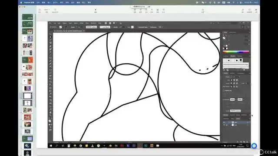Choose the Butt Cap stroke option

pos(232,80)
